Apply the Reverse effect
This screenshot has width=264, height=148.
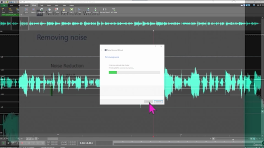88,10
